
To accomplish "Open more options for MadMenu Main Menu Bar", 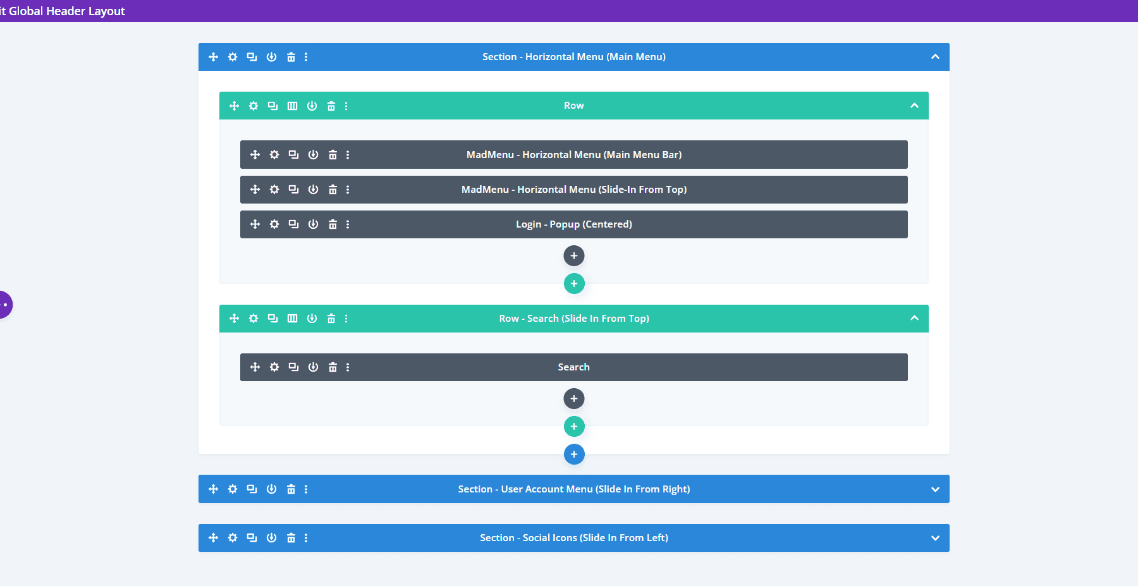I will pos(348,154).
